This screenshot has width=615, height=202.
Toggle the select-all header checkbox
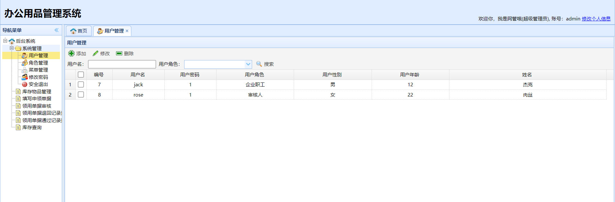(81, 74)
